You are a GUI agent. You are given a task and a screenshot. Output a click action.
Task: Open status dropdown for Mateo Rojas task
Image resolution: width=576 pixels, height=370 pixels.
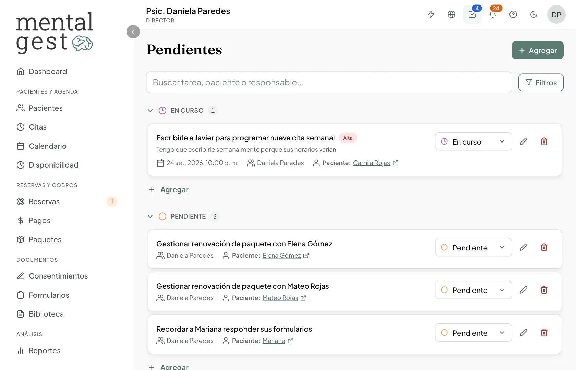click(473, 290)
